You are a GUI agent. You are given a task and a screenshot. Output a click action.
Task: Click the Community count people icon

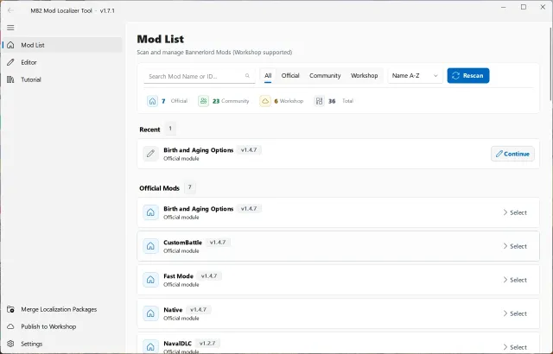(x=204, y=101)
